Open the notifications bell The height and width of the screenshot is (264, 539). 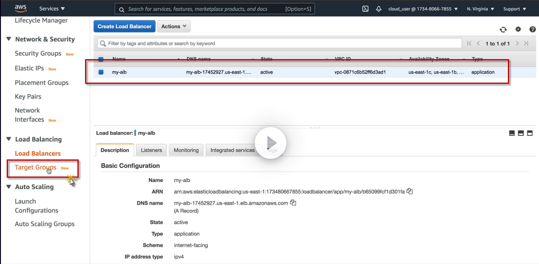379,9
